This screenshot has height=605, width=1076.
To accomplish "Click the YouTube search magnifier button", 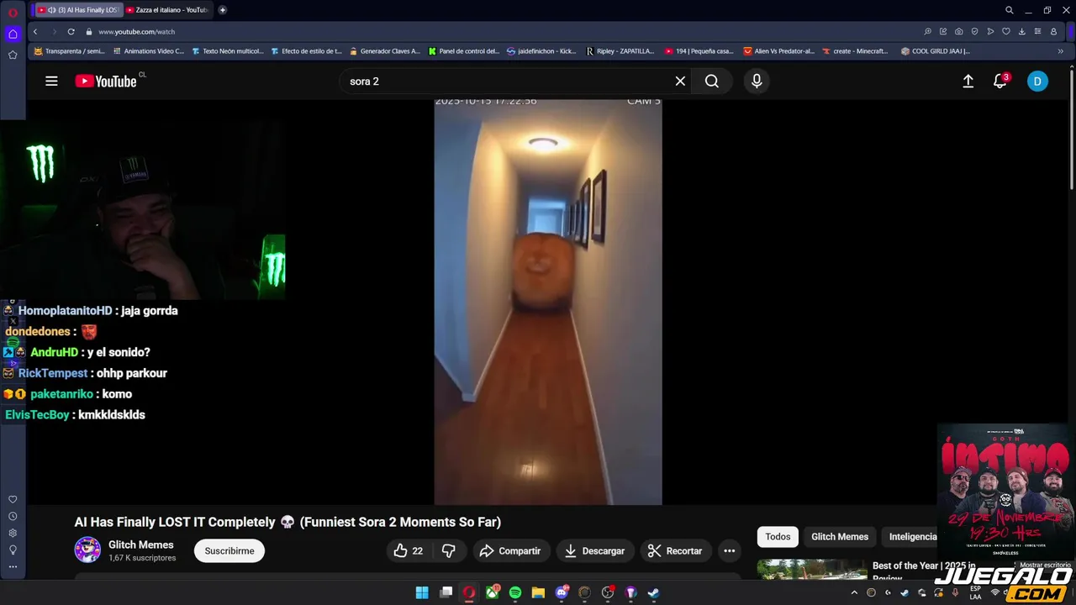I will click(712, 81).
